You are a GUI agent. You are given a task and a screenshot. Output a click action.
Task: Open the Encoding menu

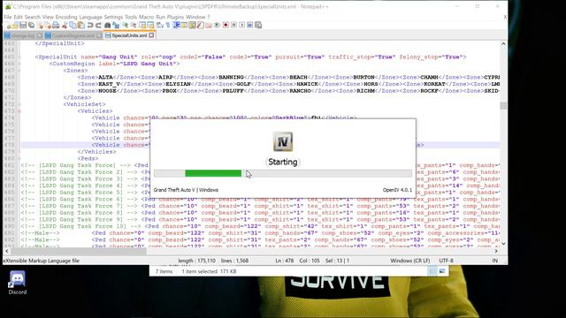click(66, 17)
